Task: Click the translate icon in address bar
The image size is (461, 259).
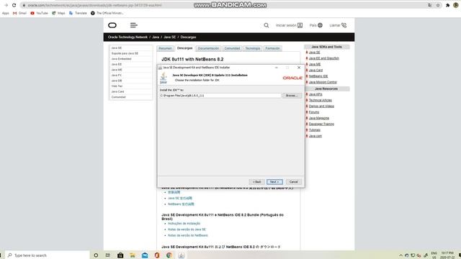Action: [x=430, y=5]
